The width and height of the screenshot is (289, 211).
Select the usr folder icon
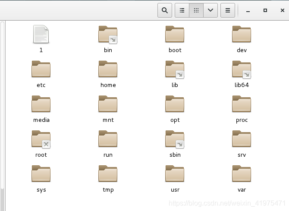(175, 174)
